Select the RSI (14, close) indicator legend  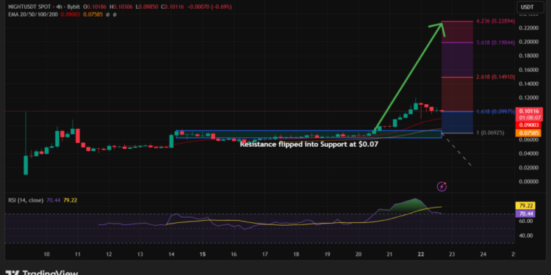coord(26,200)
